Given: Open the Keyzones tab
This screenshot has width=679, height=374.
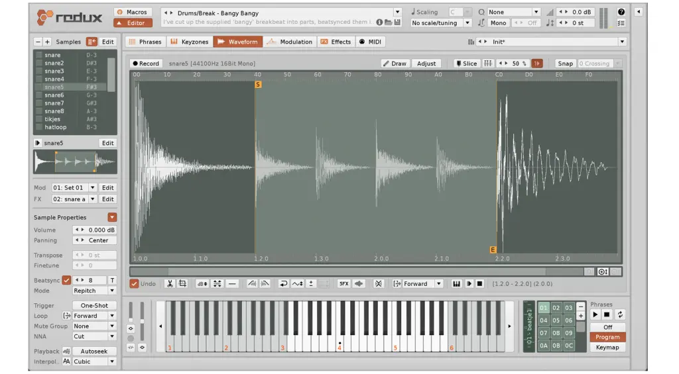Looking at the screenshot, I should pos(189,42).
